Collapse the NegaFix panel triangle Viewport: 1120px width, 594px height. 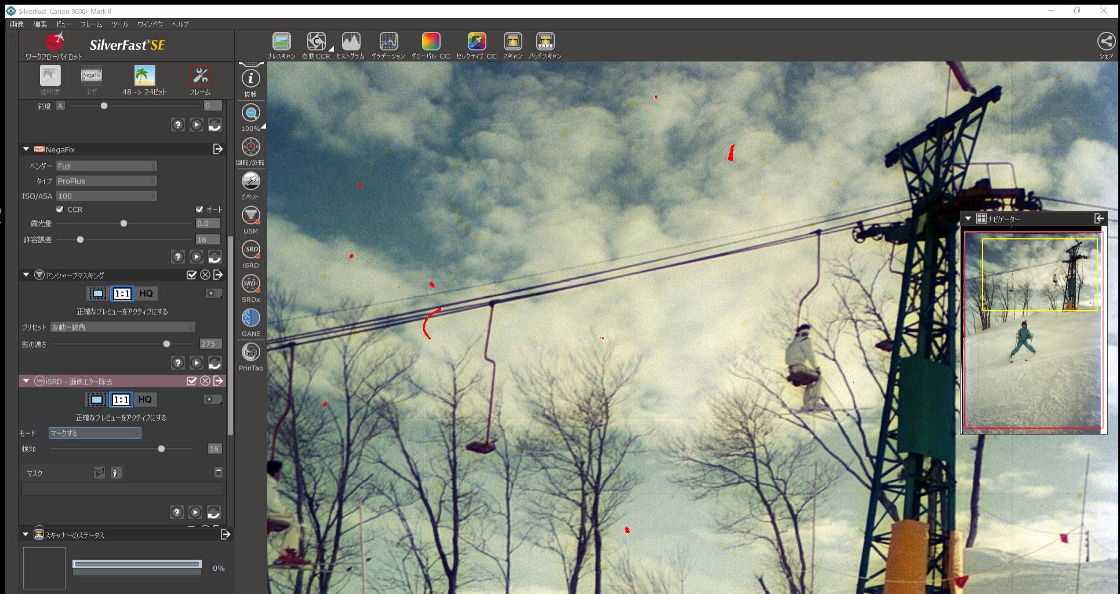26,149
